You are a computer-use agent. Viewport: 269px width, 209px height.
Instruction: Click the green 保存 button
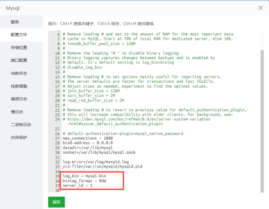pos(56,202)
